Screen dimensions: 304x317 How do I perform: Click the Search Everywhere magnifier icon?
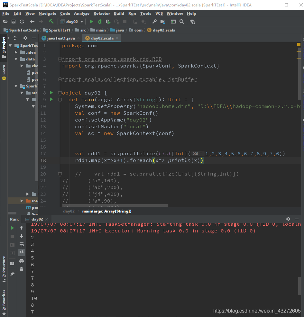pos(182,22)
